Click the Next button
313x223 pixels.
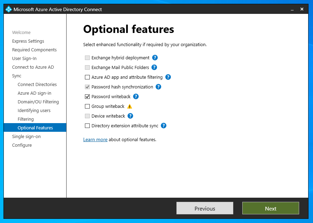[x=270, y=208]
